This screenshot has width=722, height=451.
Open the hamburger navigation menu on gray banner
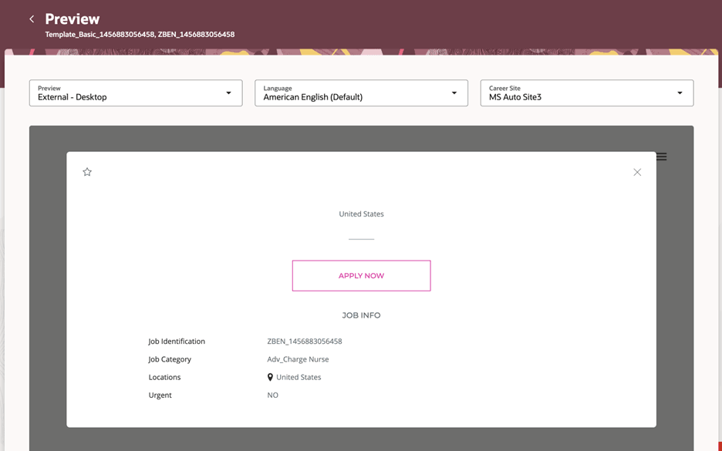(661, 156)
